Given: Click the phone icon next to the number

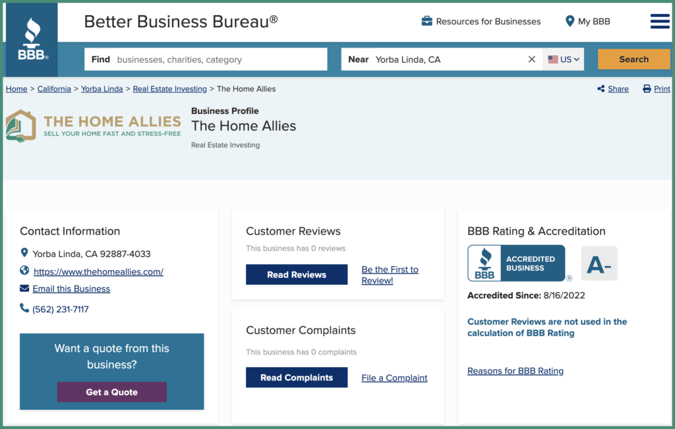Looking at the screenshot, I should (24, 308).
